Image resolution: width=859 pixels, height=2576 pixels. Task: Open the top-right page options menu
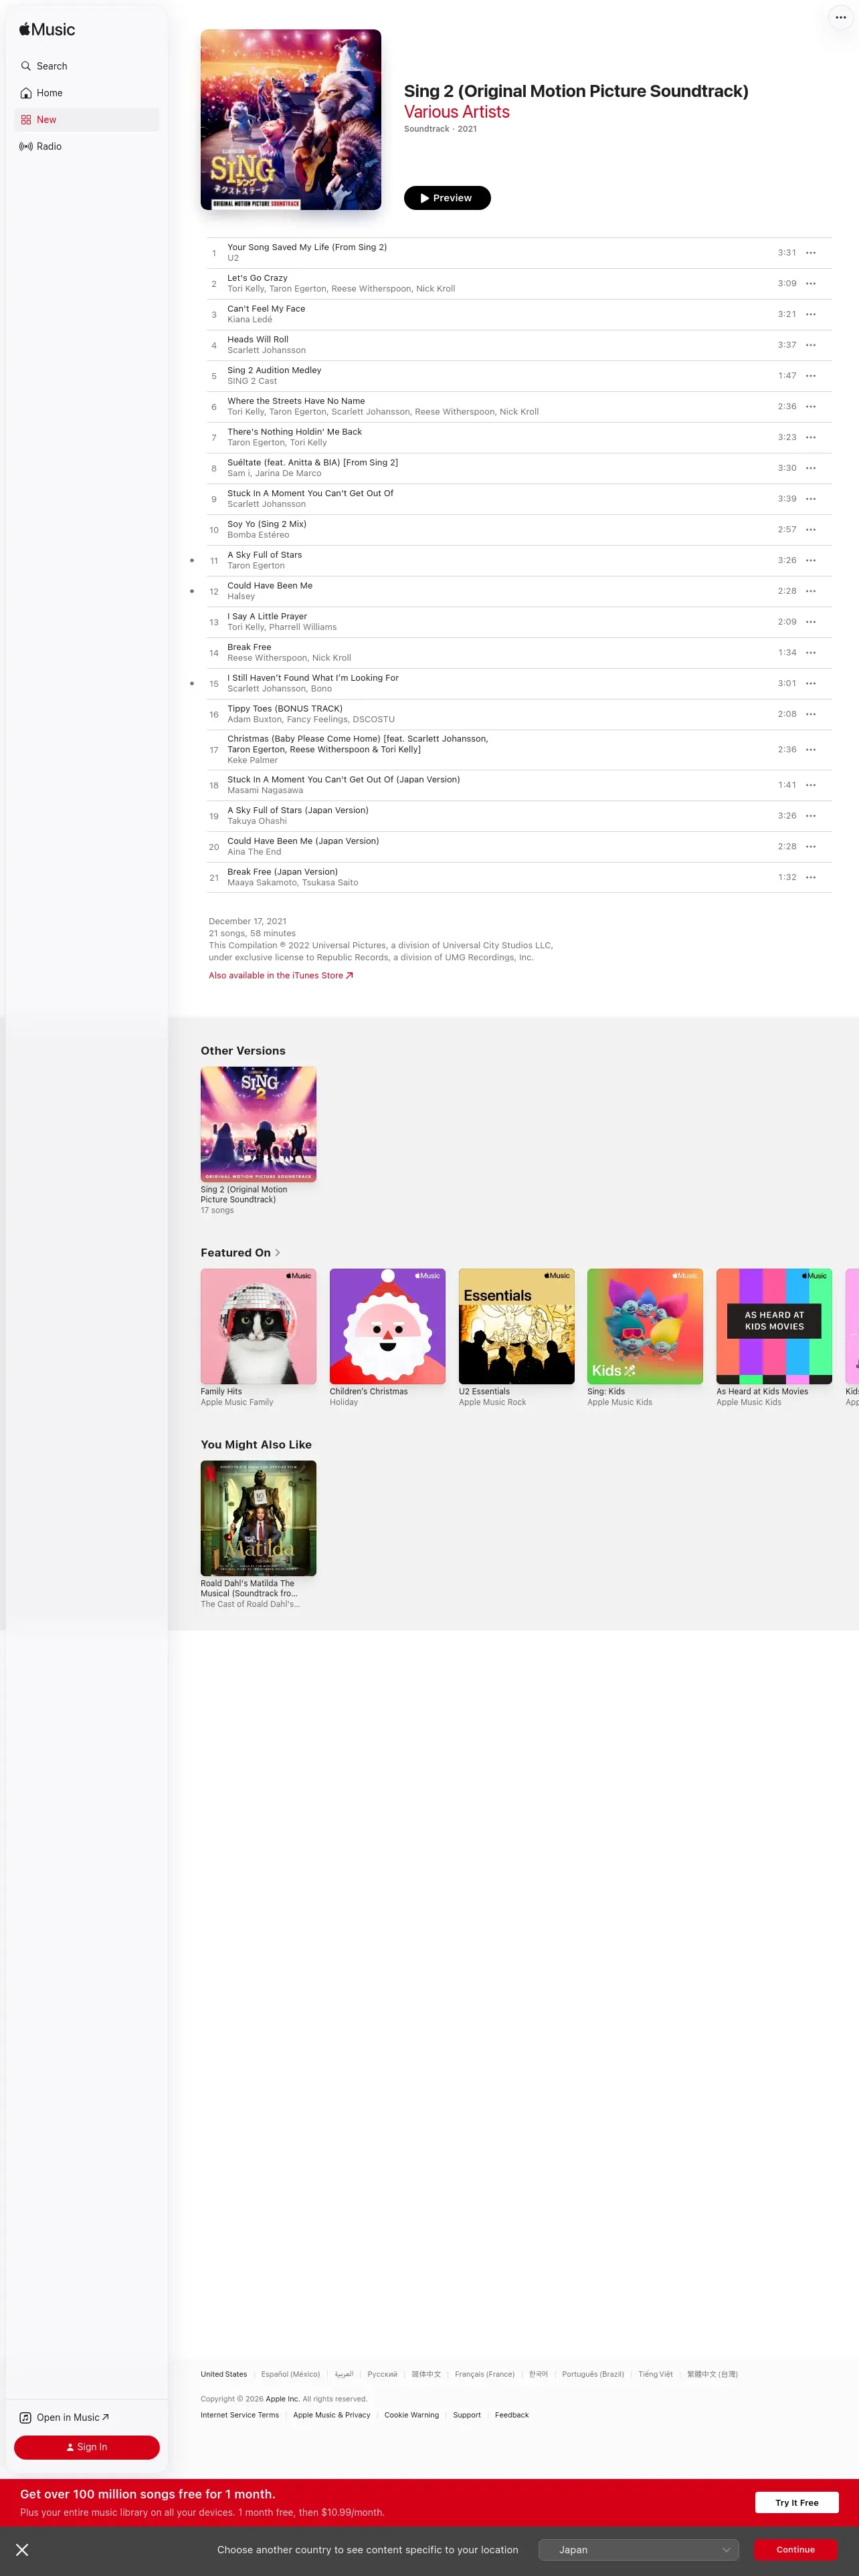click(x=840, y=17)
